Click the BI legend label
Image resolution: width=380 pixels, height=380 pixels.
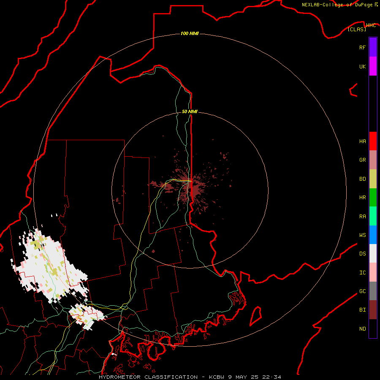point(362,310)
